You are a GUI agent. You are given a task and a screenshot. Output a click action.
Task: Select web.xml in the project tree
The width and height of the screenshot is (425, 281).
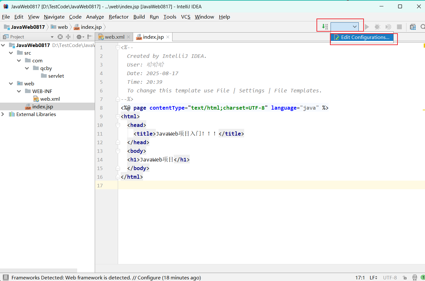tap(47, 99)
